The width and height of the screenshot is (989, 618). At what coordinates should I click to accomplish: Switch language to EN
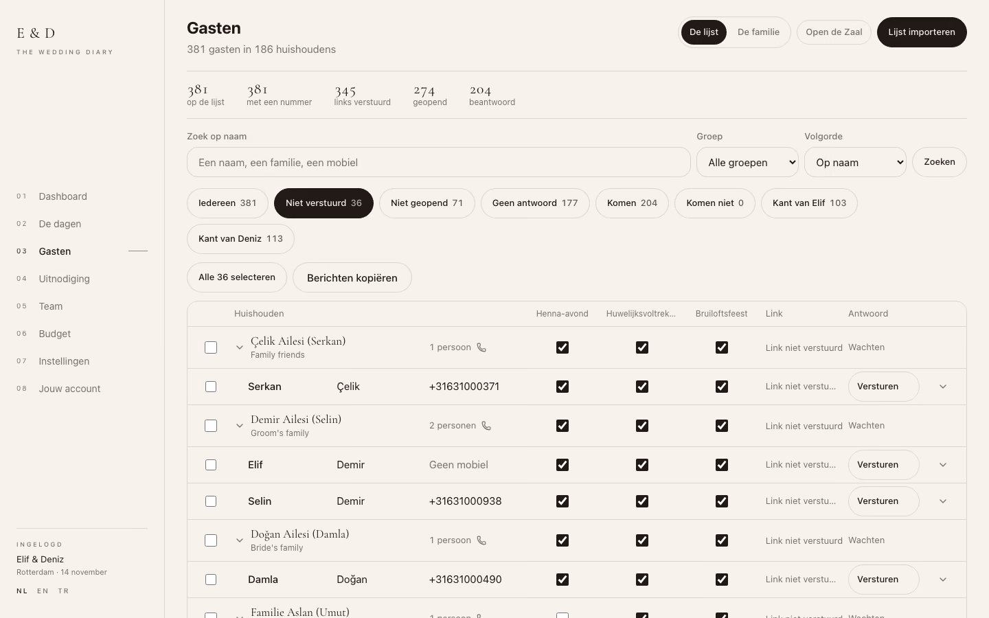click(43, 591)
